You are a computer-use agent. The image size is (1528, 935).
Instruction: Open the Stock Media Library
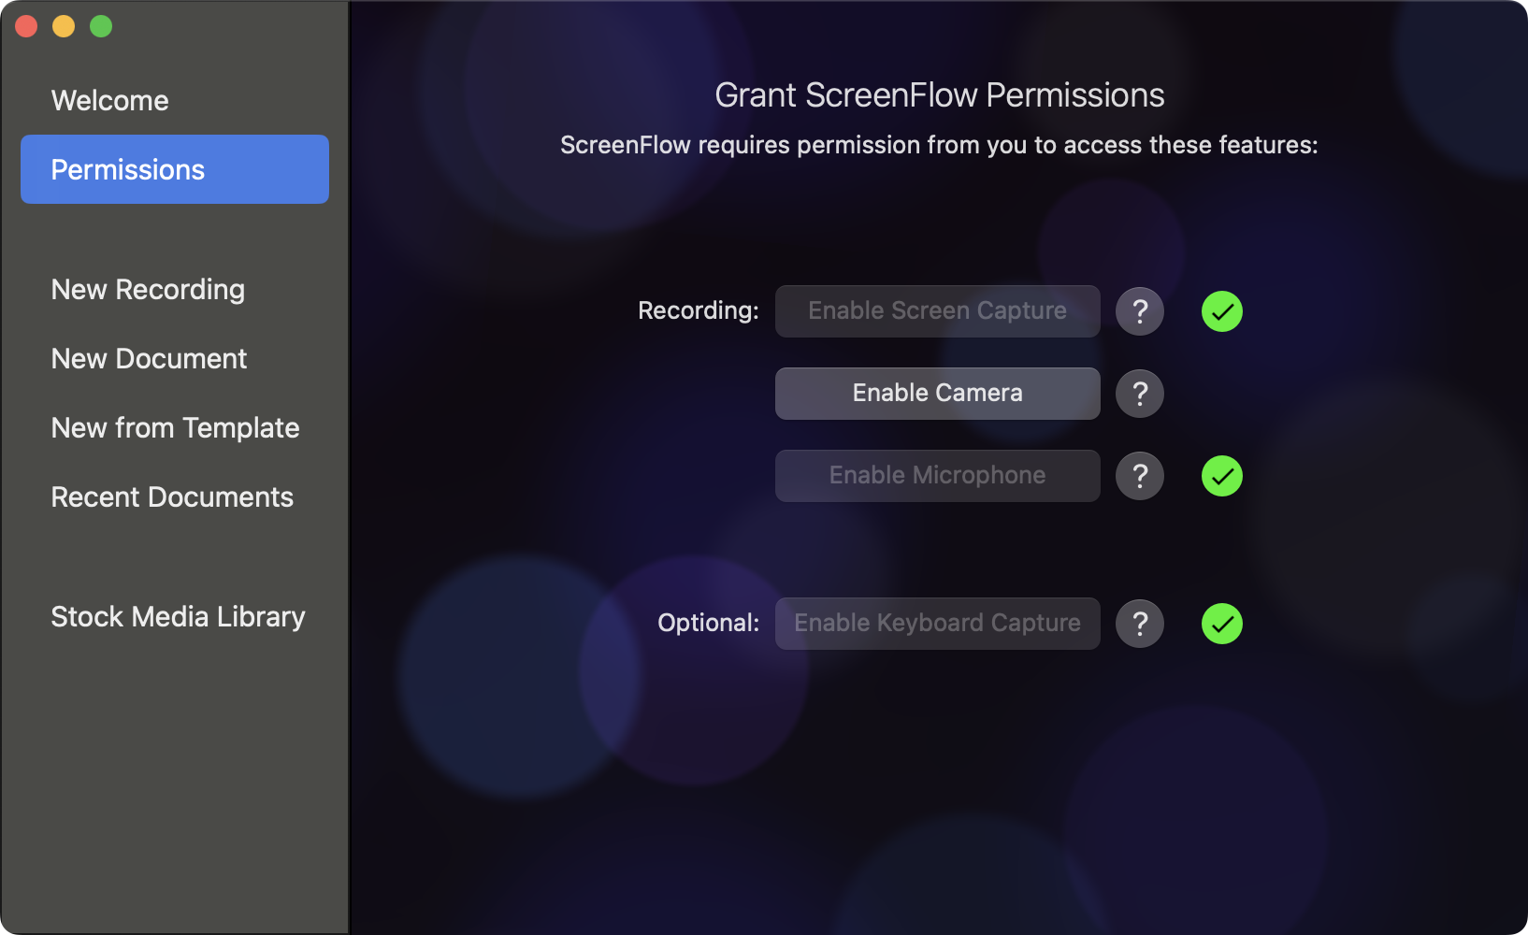pyautogui.click(x=175, y=617)
